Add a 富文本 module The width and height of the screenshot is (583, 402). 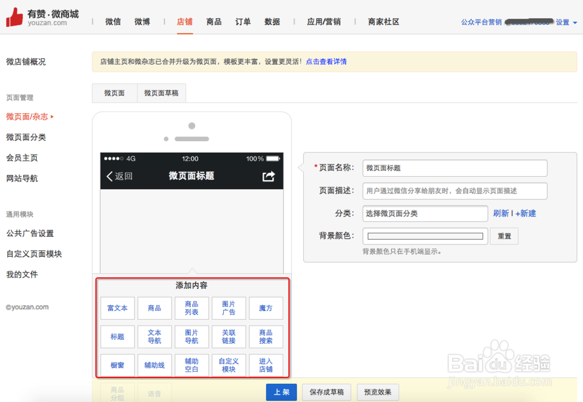(x=118, y=308)
